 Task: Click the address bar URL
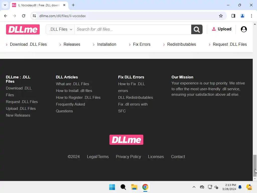coord(62,16)
